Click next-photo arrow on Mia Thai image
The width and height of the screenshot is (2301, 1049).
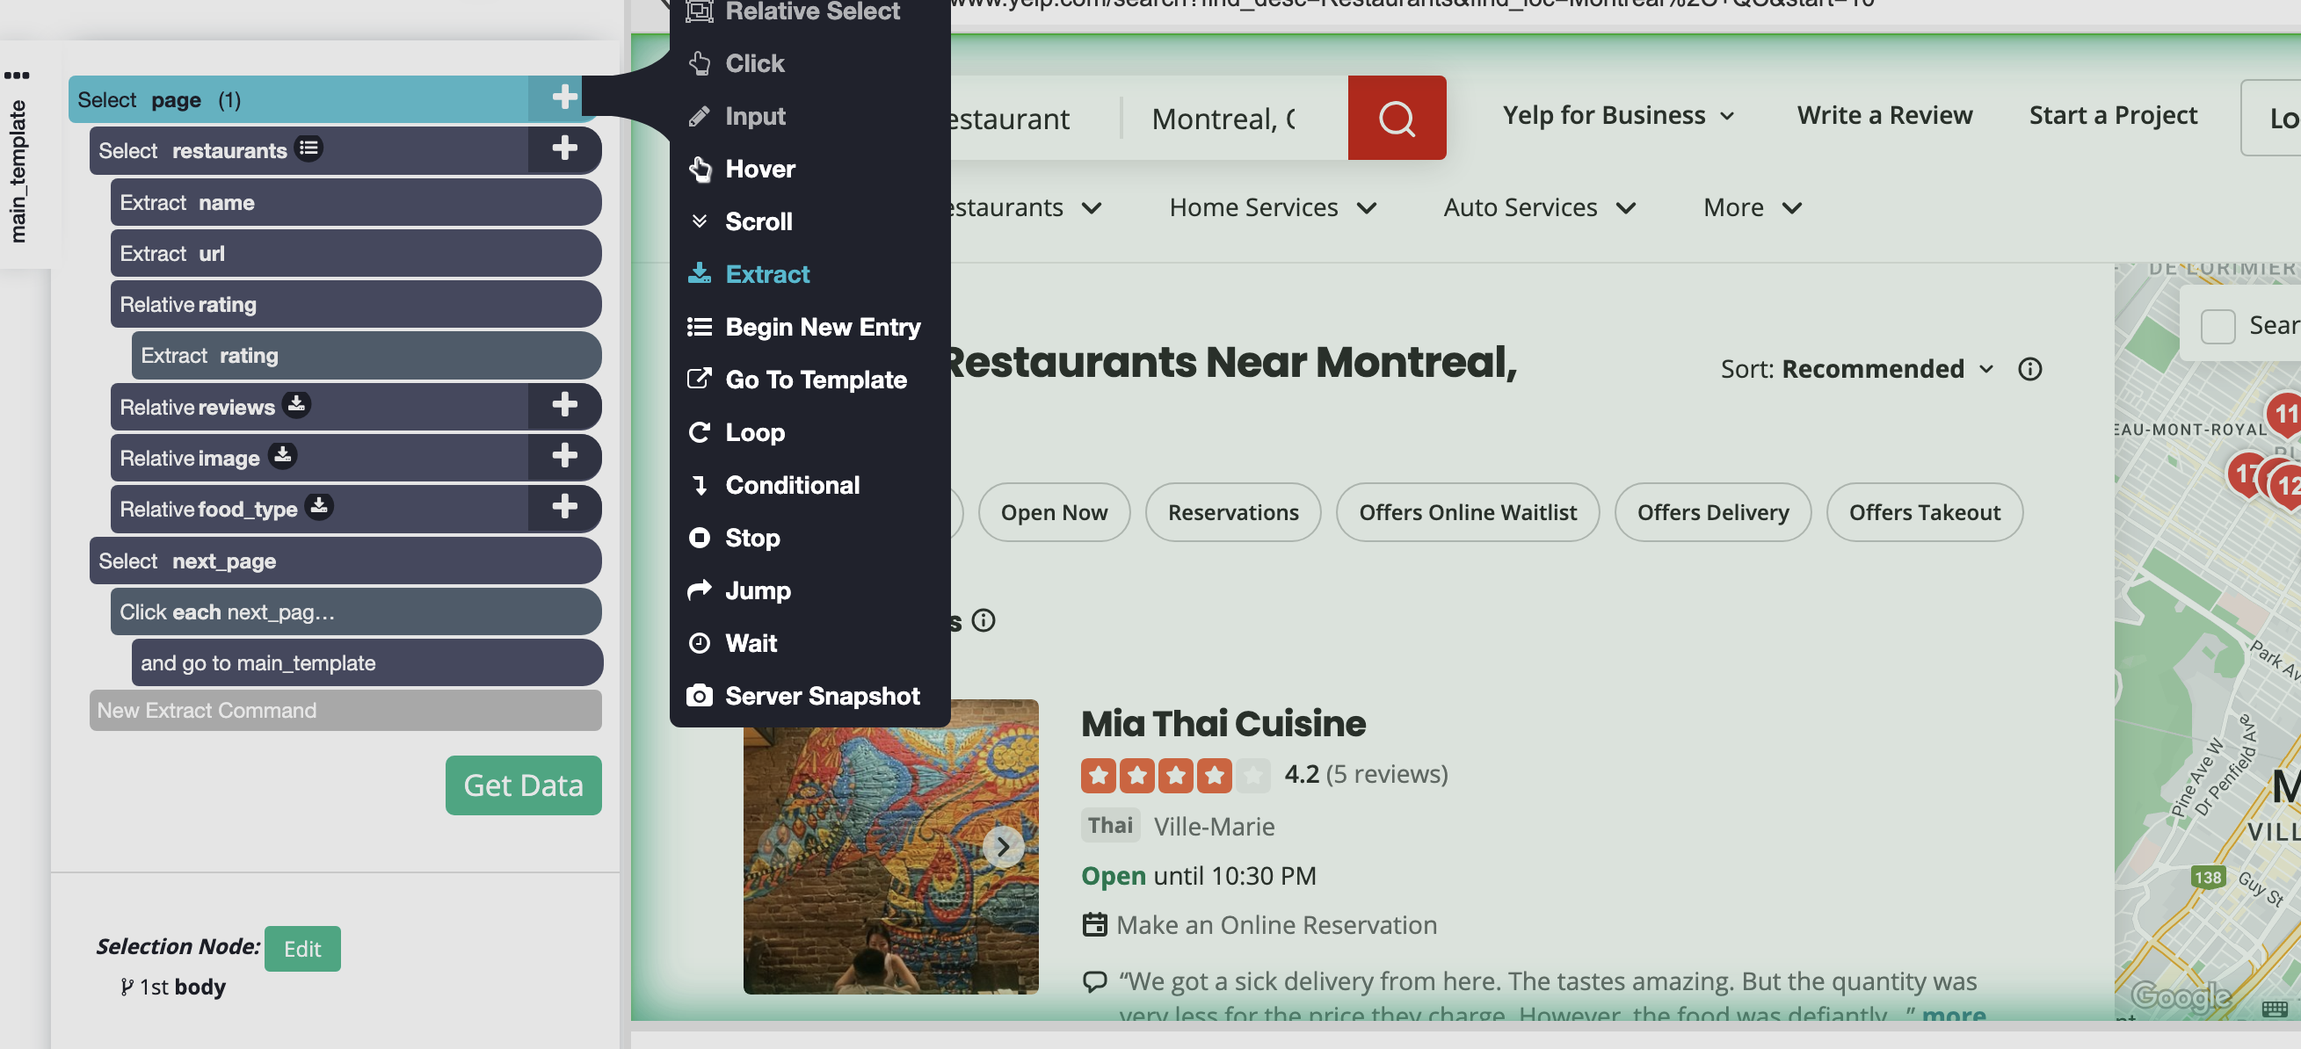(1002, 845)
